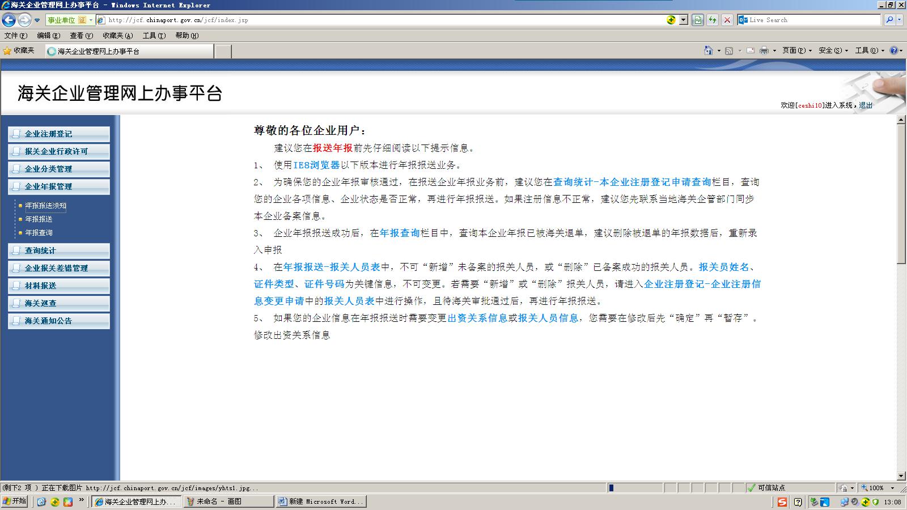
Task: Click the 年报报送 sidebar link
Action: [39, 219]
